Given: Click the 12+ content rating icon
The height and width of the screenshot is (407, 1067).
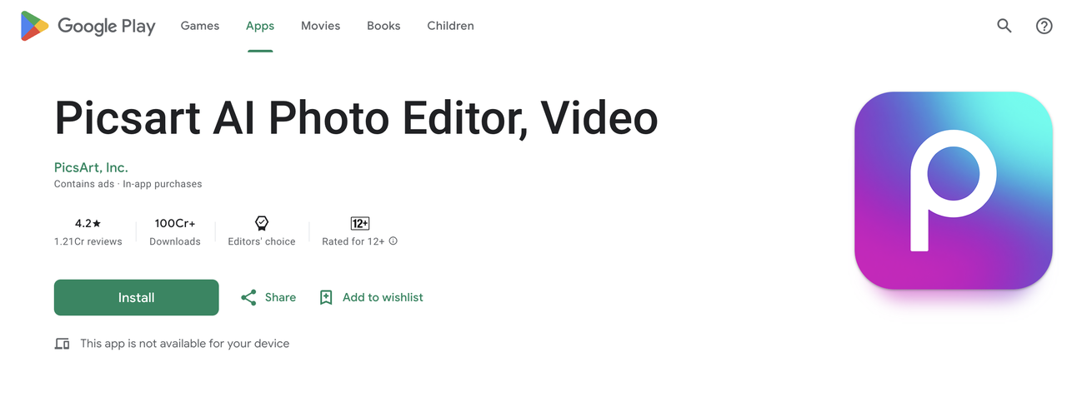Looking at the screenshot, I should [x=359, y=223].
